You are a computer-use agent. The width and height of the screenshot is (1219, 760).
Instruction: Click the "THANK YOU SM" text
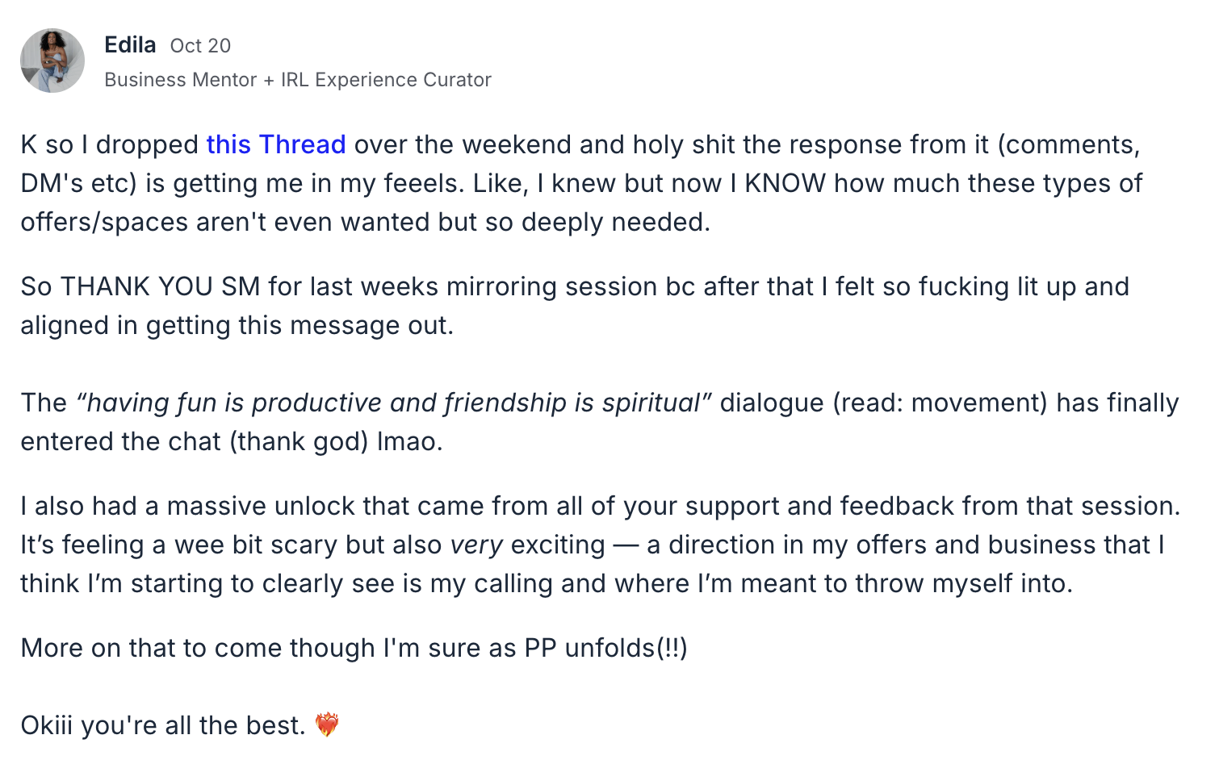161,286
